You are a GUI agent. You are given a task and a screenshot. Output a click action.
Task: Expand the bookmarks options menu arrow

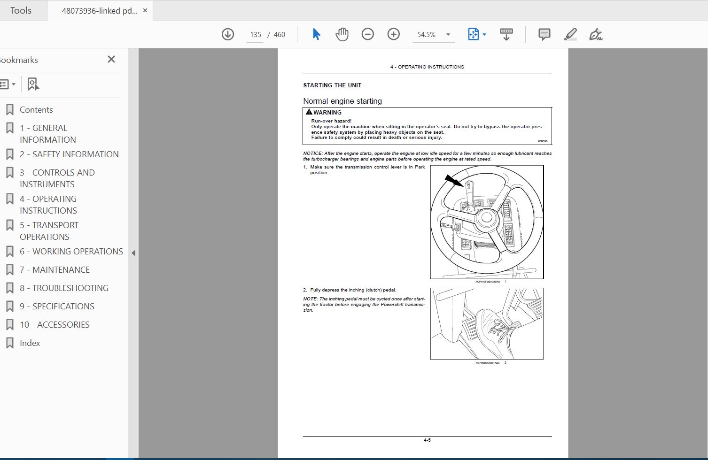click(x=14, y=84)
